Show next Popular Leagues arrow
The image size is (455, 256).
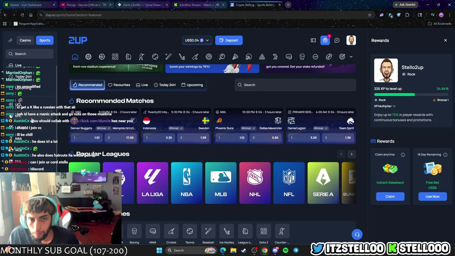(352, 154)
